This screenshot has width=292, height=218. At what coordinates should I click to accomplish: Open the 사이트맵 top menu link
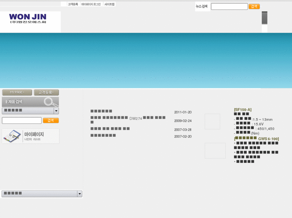coord(109,4)
